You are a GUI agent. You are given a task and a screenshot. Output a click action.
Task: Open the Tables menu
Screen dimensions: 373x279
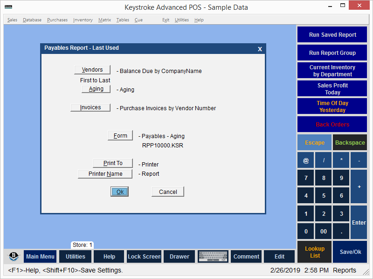(x=123, y=20)
